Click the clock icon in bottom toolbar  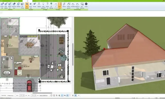(51, 95)
